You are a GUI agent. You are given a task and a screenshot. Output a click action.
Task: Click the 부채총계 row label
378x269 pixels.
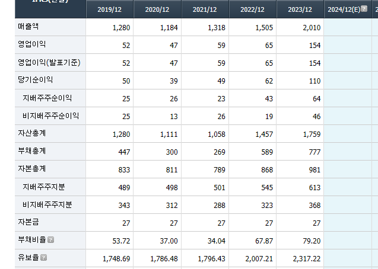pos(32,151)
